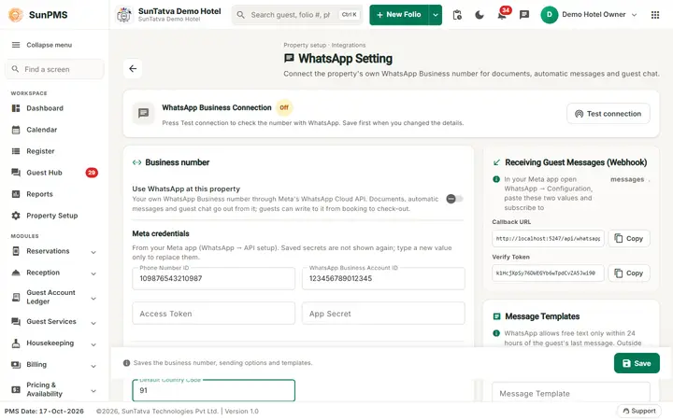The height and width of the screenshot is (420, 673).
Task: Click the Default Country Code field
Action: click(213, 390)
